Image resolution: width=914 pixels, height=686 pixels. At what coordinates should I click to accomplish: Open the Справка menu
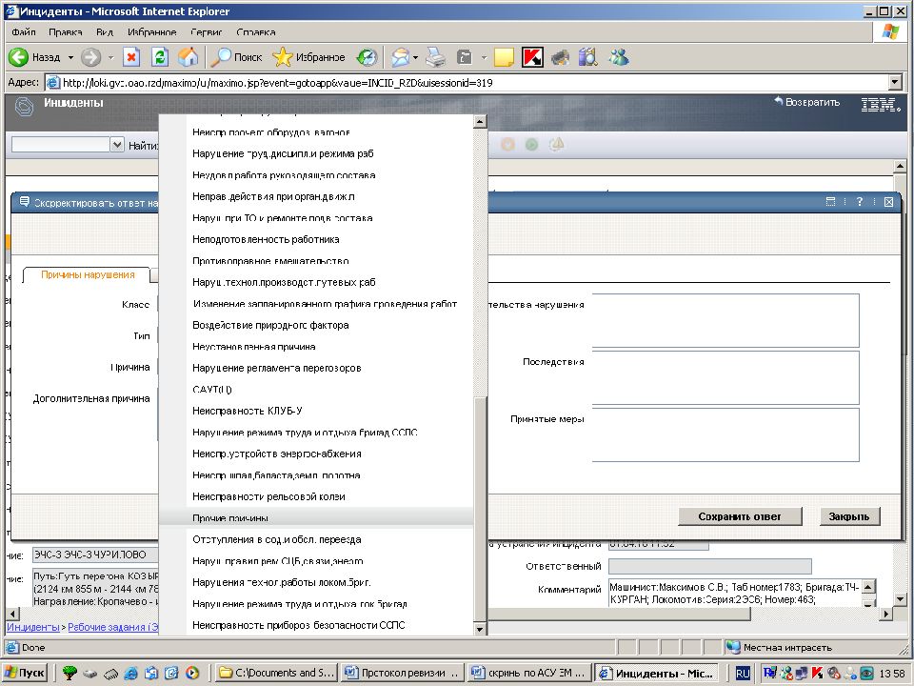click(256, 32)
